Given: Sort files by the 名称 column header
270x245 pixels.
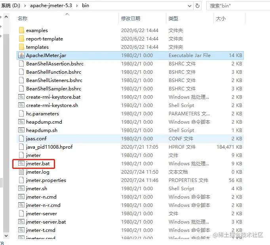Looking at the screenshot, I should (23, 19).
